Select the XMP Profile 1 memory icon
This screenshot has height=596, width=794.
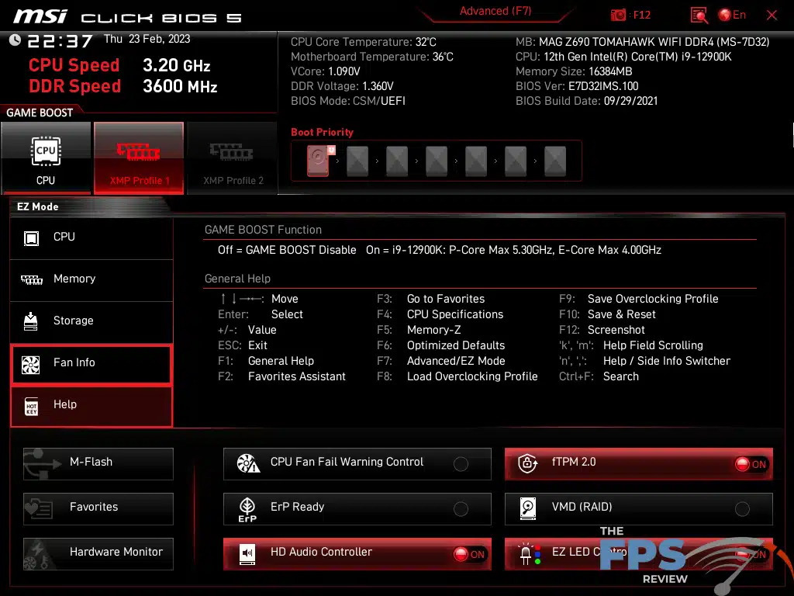tap(138, 151)
